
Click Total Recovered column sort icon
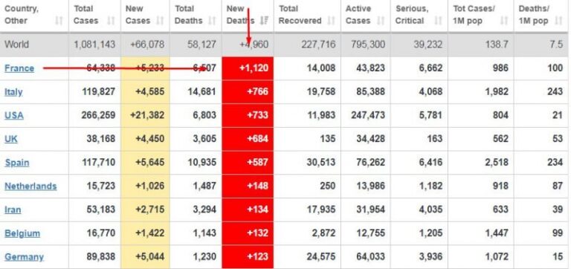[331, 21]
